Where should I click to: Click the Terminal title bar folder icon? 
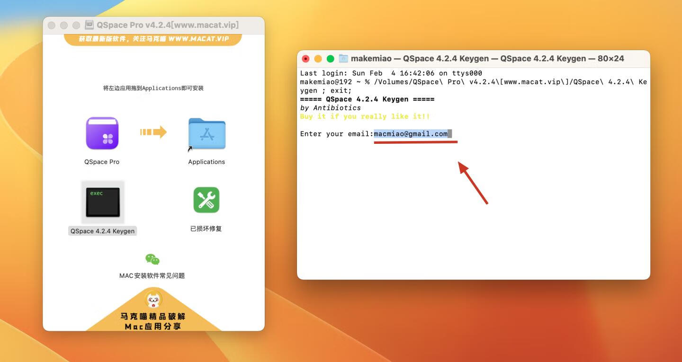(343, 59)
